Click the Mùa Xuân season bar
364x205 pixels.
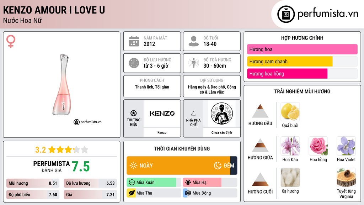click(154, 183)
